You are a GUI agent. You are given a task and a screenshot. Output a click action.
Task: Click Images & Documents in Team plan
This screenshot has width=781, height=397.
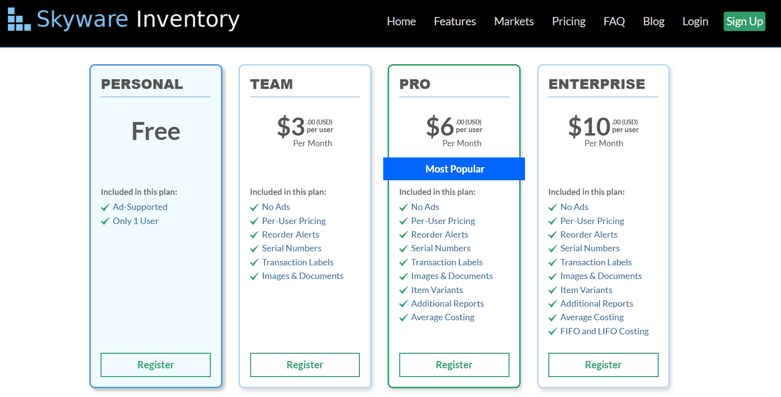pyautogui.click(x=303, y=276)
